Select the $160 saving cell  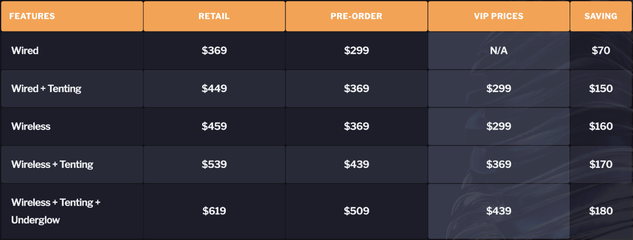pyautogui.click(x=601, y=126)
